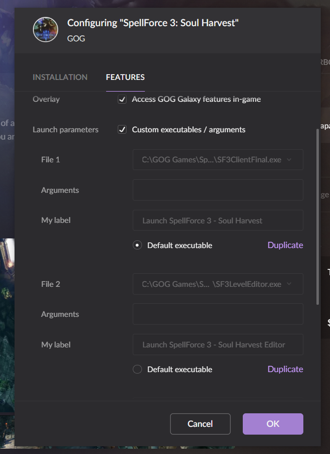Set File 2 as Default executable
The image size is (330, 454).
(137, 370)
